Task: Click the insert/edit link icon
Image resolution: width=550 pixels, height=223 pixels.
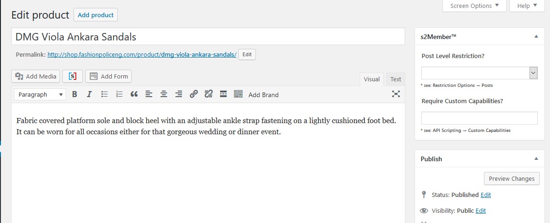Action: (x=194, y=94)
